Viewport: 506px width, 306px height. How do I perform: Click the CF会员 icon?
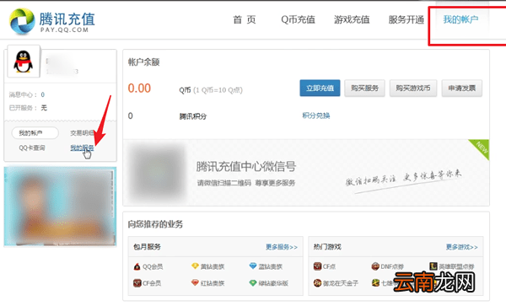click(x=137, y=282)
